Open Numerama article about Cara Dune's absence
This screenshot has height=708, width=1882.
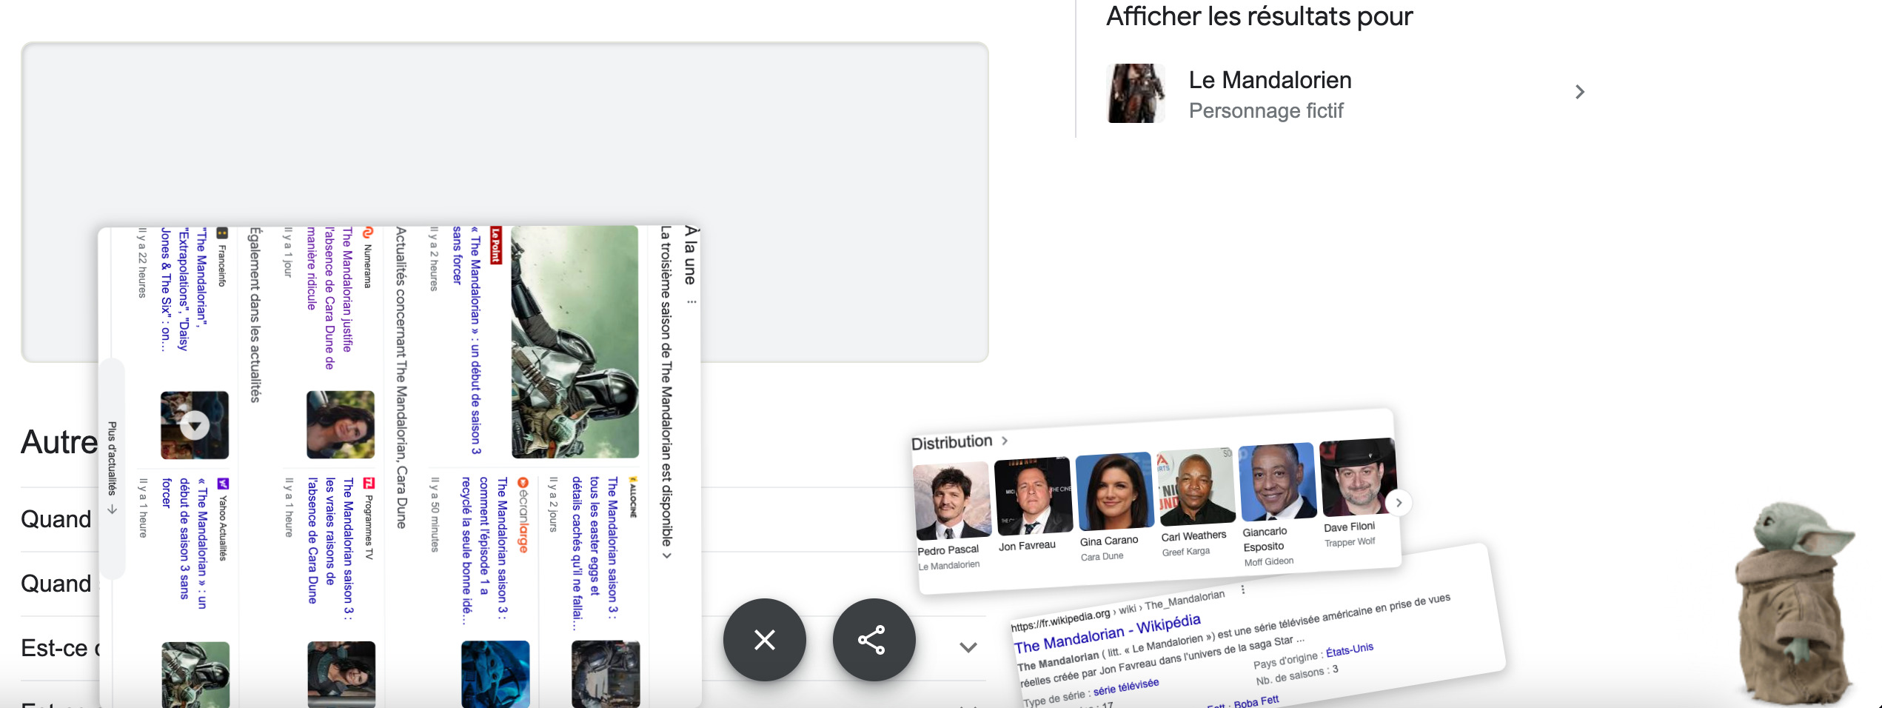point(329,298)
